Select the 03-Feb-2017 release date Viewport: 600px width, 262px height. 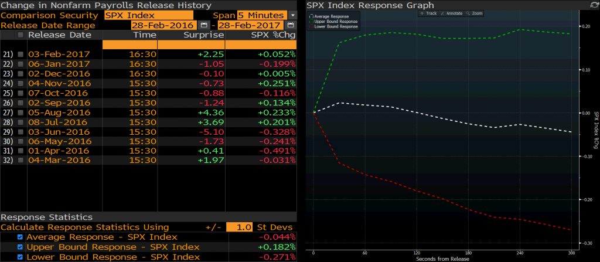point(59,55)
